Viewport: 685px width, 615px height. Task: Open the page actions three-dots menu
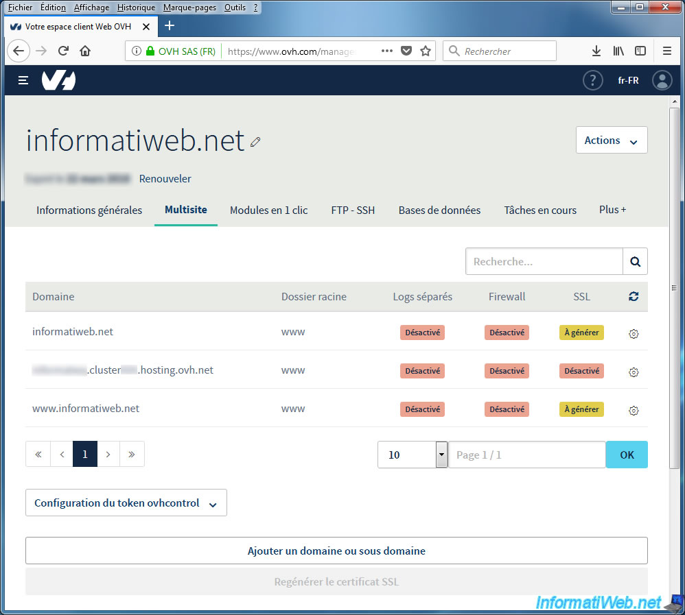(x=386, y=51)
